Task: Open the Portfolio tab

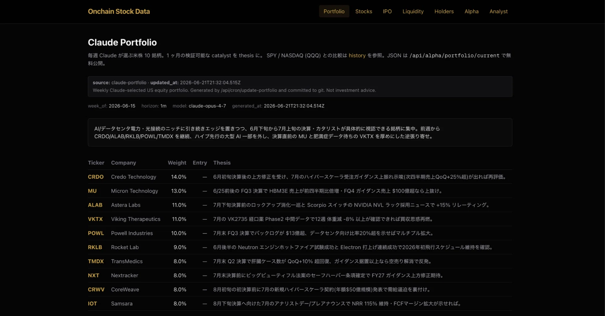Action: pos(334,11)
